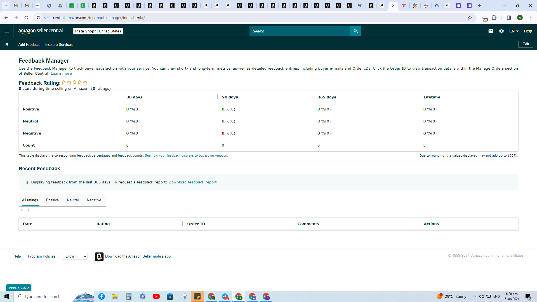View site information icon in address bar

tap(38, 18)
